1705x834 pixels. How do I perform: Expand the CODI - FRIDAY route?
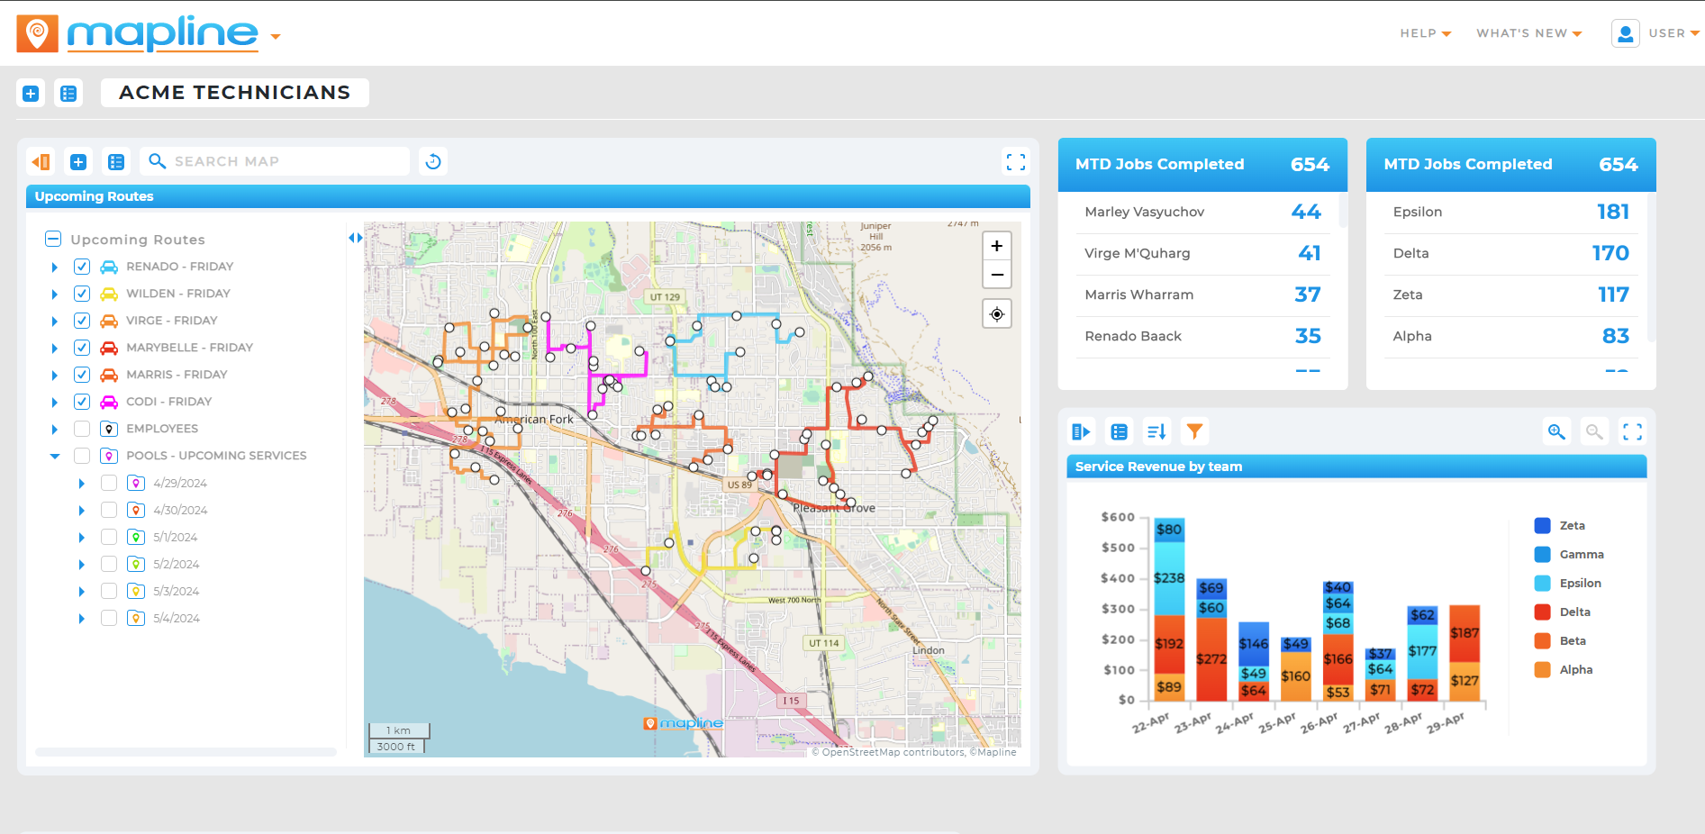55,403
